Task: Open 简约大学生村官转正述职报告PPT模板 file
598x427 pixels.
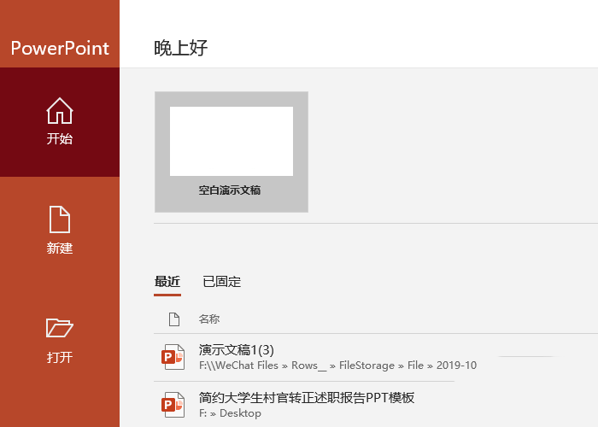Action: (306, 398)
